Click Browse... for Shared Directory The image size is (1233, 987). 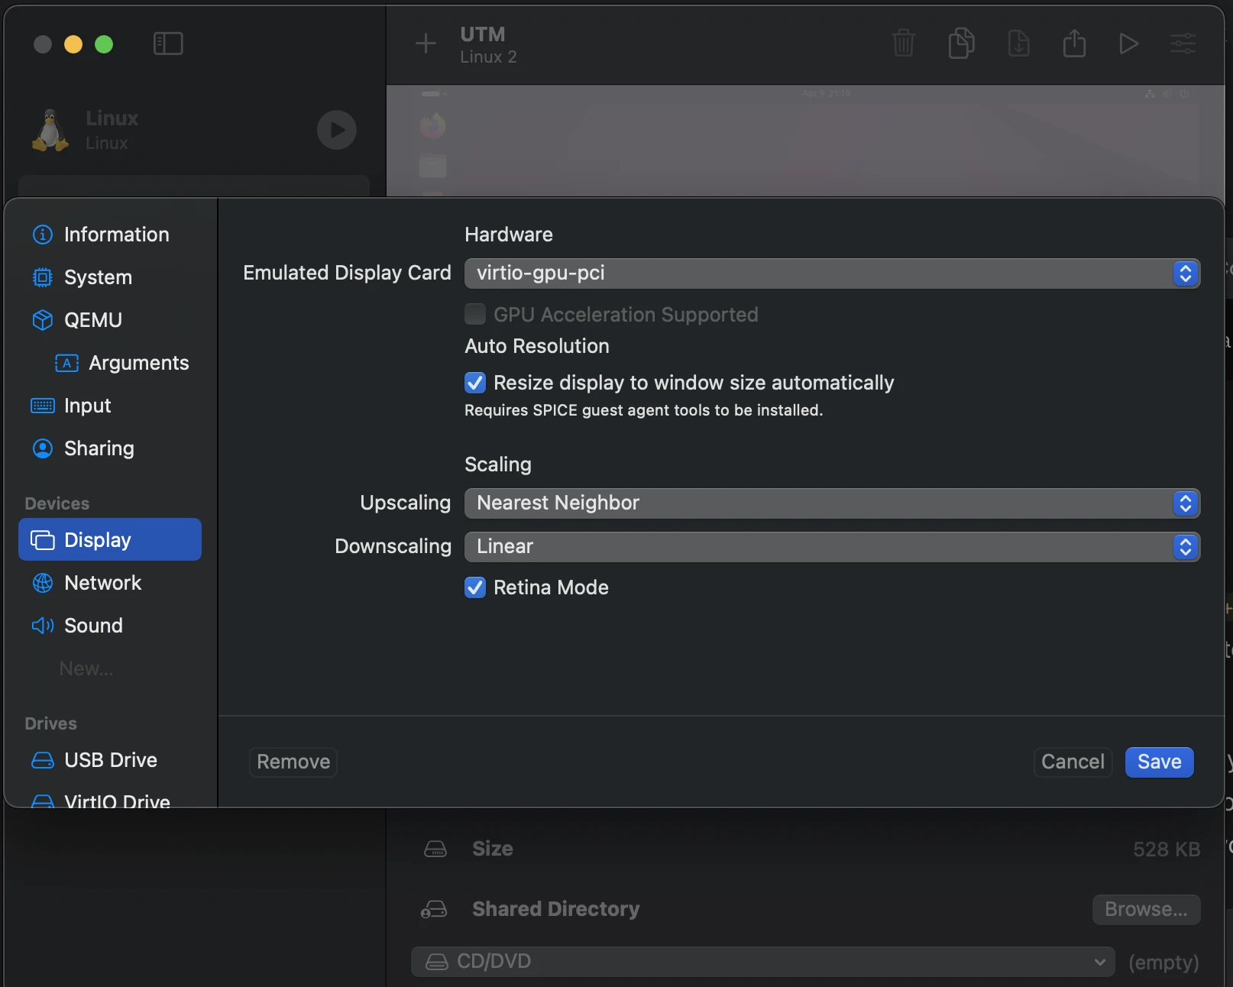[1146, 909]
